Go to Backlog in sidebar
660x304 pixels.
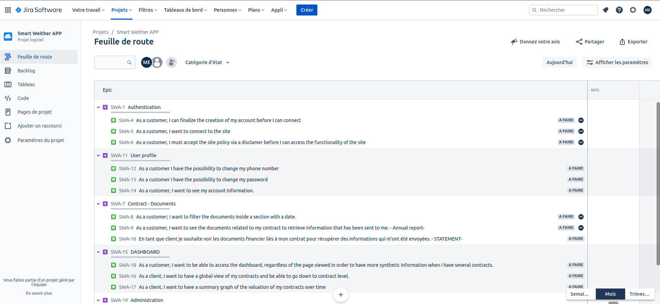(x=39, y=71)
